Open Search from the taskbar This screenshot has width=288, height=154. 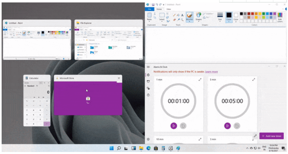click(119, 148)
